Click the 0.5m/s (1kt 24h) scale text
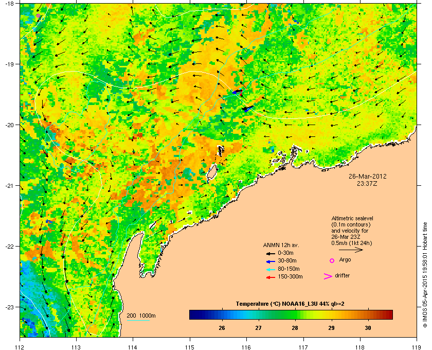This screenshot has width=432, height=350. click(x=352, y=243)
